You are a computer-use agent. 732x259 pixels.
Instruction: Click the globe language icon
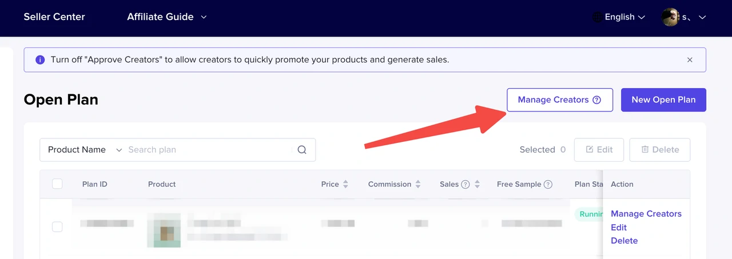[x=598, y=17]
